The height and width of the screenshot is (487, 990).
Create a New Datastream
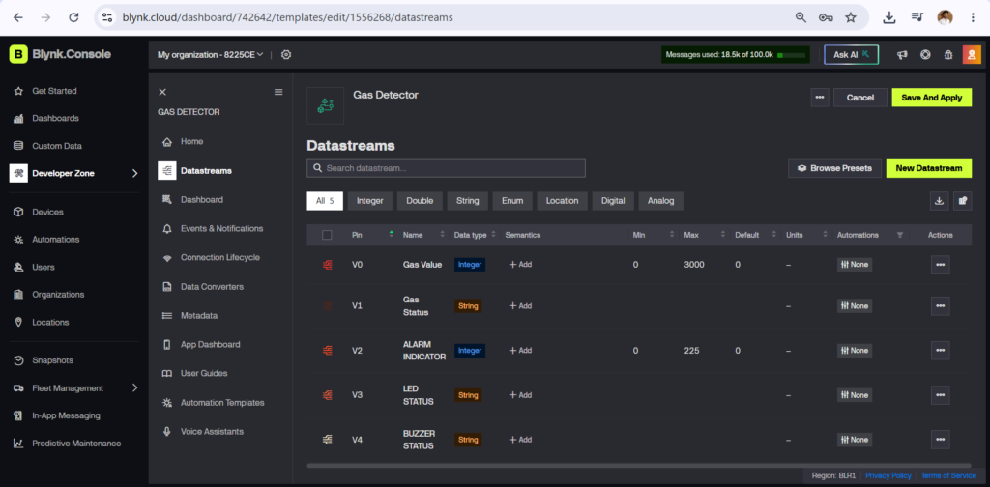point(929,168)
